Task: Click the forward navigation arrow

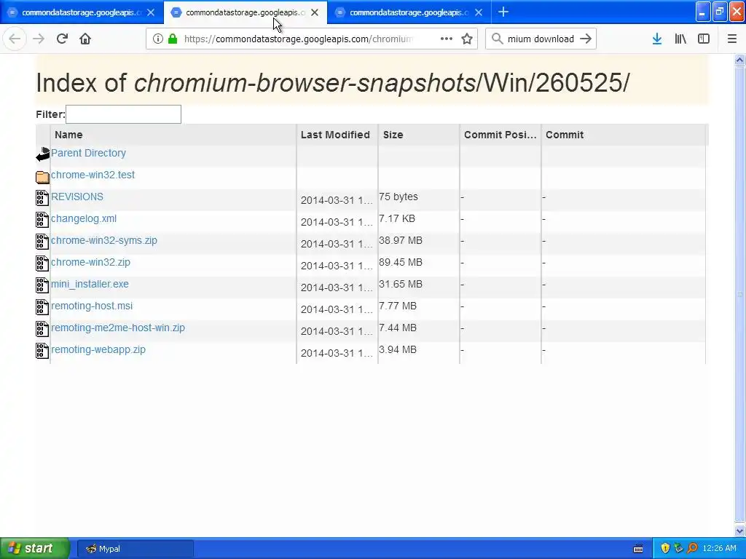Action: pyautogui.click(x=39, y=39)
